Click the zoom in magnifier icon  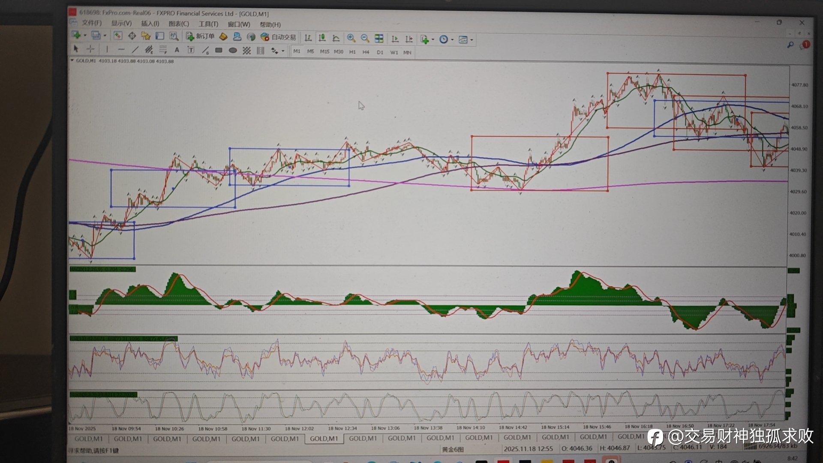click(x=351, y=38)
